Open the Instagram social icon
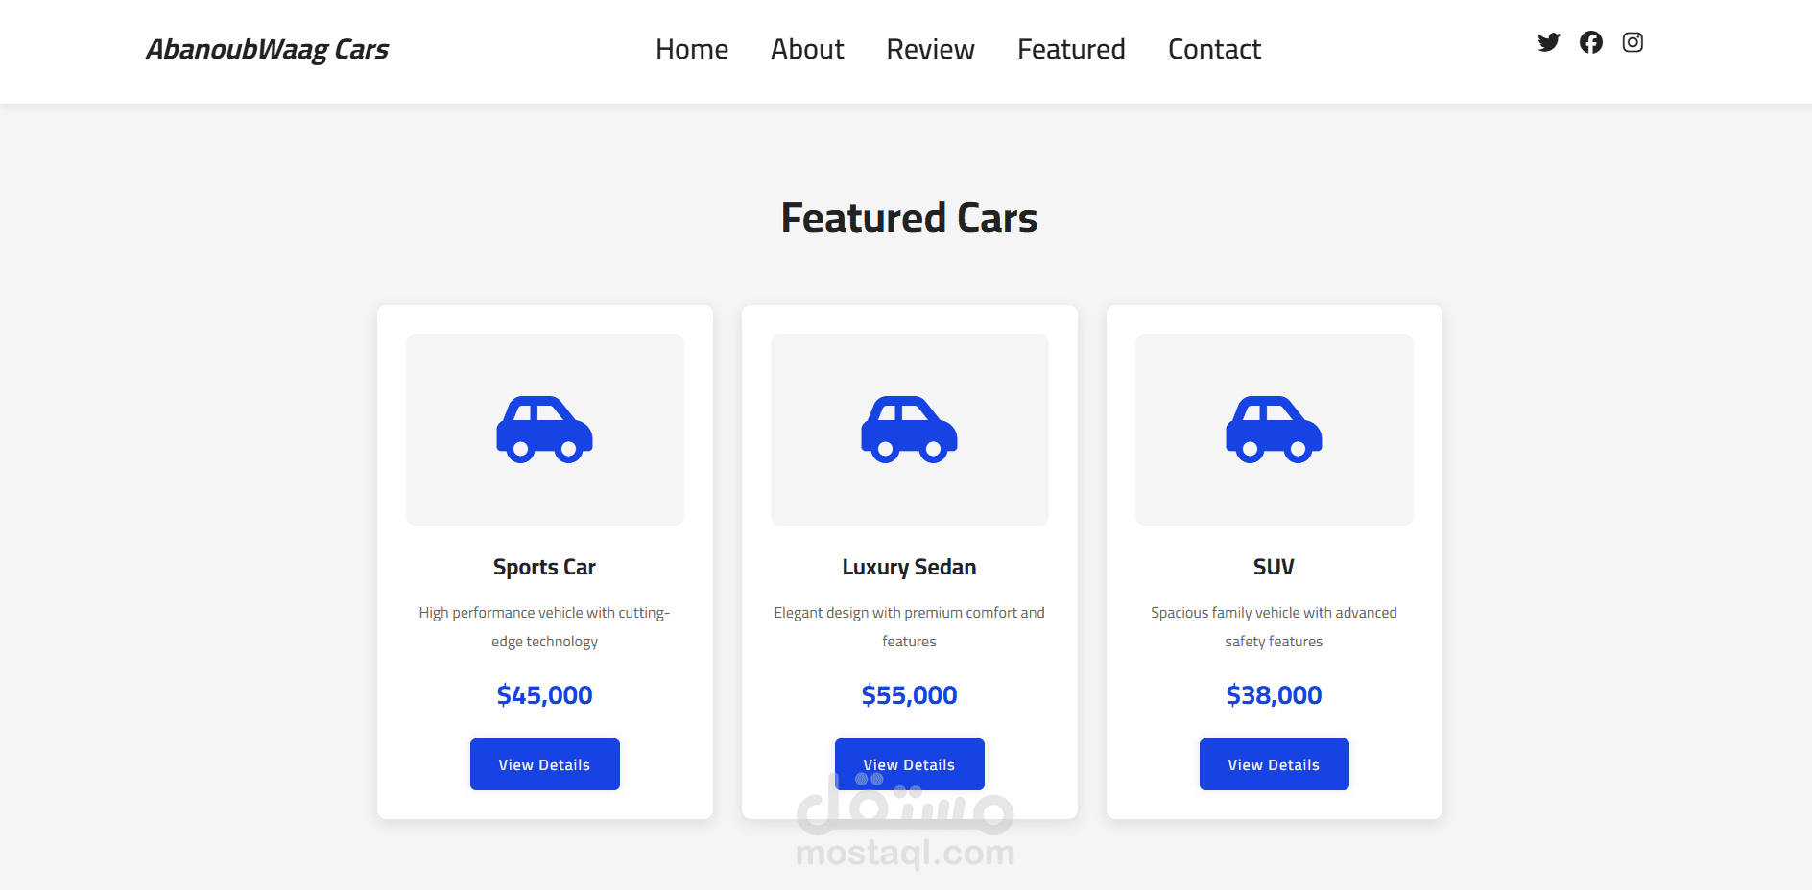 click(x=1633, y=42)
